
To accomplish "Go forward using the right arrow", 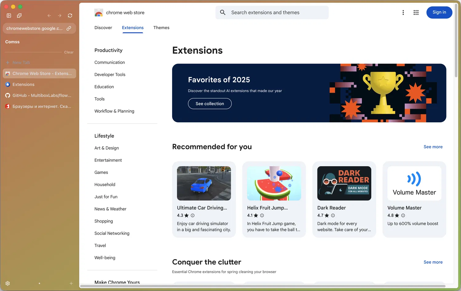I will 60,15.
